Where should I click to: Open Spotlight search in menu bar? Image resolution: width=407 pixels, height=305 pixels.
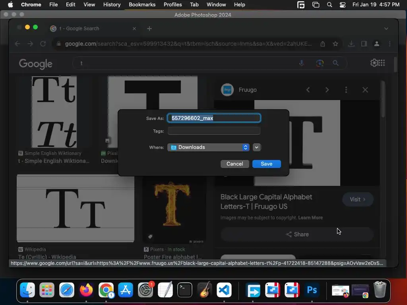tap(329, 5)
